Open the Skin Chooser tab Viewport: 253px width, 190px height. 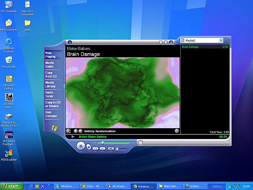click(51, 114)
